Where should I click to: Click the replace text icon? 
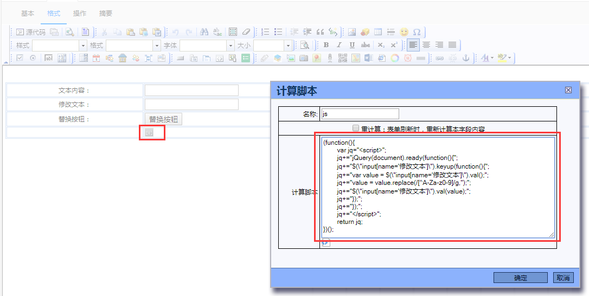[217, 32]
